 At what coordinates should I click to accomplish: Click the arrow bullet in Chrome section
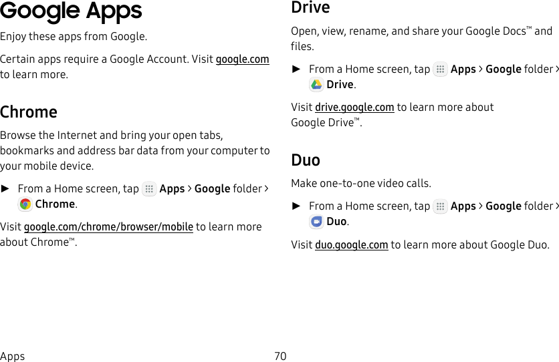(5, 188)
